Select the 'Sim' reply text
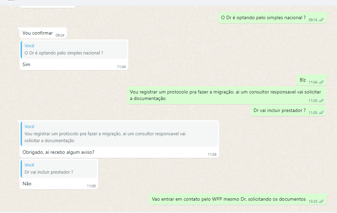The image size is (337, 213). [26, 64]
